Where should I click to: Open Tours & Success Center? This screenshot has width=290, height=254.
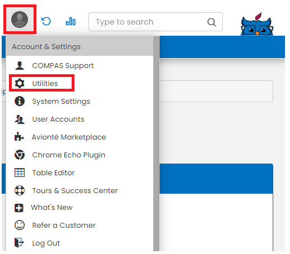[x=75, y=191]
